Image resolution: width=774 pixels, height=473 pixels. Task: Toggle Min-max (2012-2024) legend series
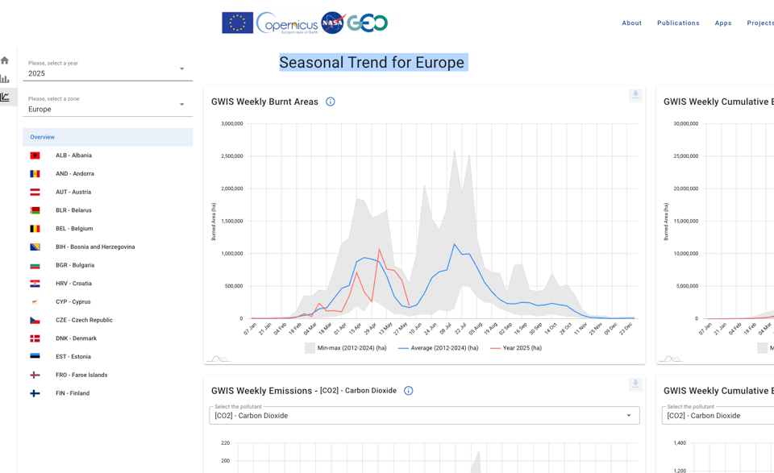tap(345, 348)
